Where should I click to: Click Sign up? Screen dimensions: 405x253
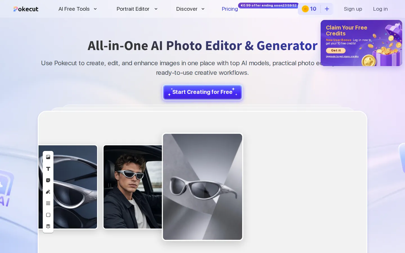tap(353, 9)
